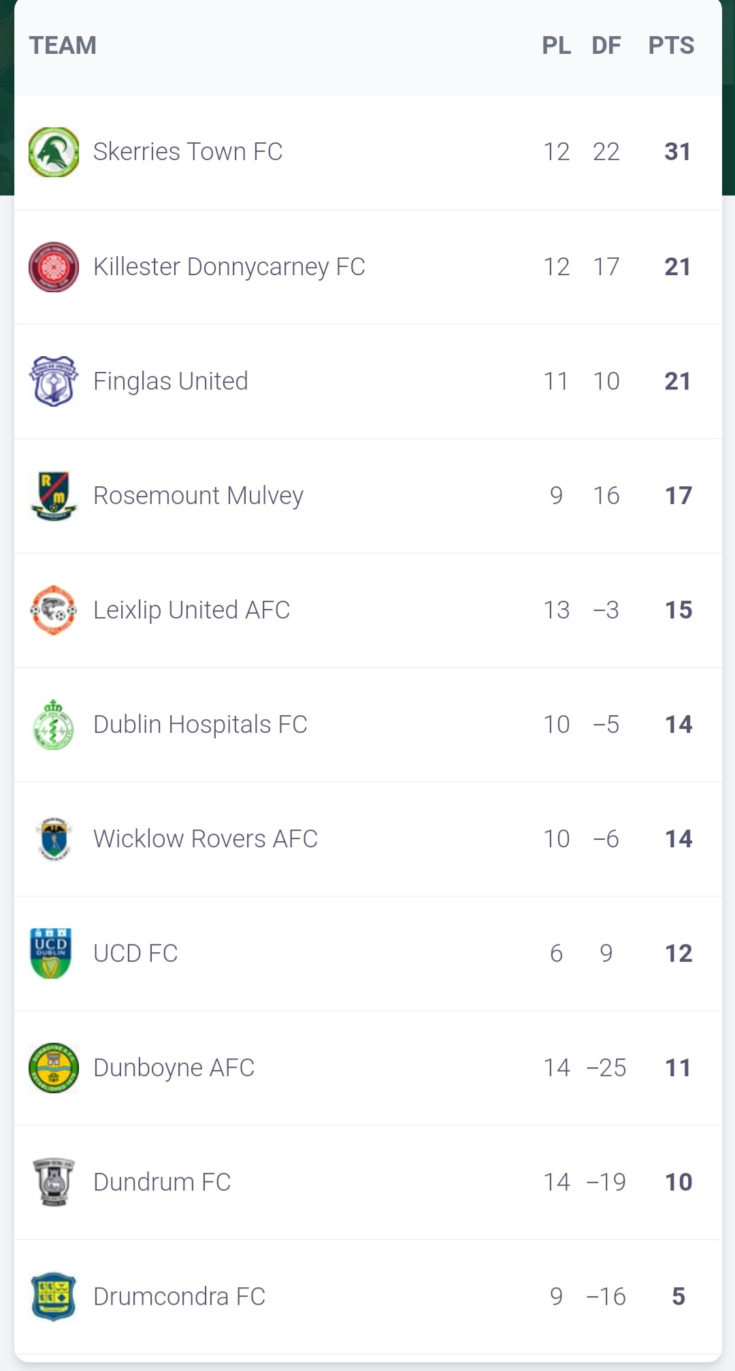Select the Finglas United team name
The image size is (735, 1371).
pyautogui.click(x=170, y=380)
